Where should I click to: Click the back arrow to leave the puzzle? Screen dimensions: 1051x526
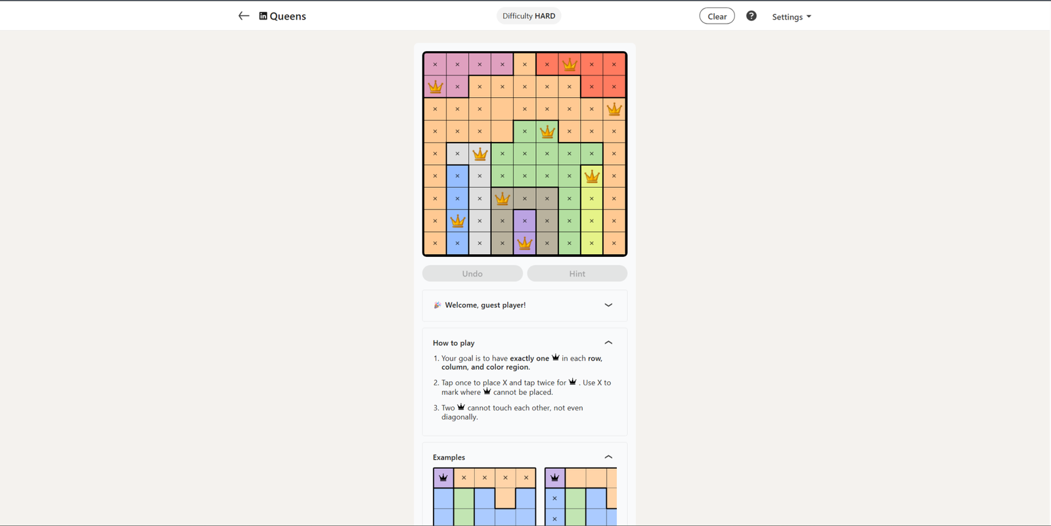[244, 16]
